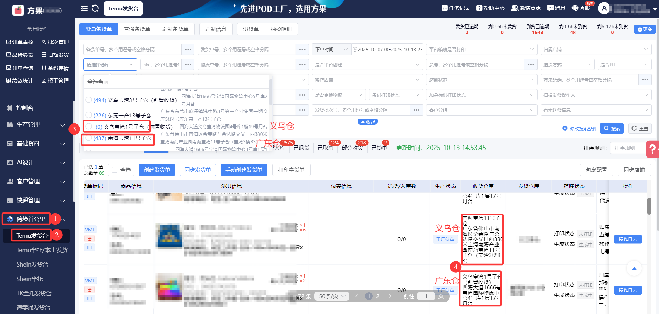Open the 订单审核 shortcut
Image resolution: width=659 pixels, height=314 pixels.
point(20,42)
